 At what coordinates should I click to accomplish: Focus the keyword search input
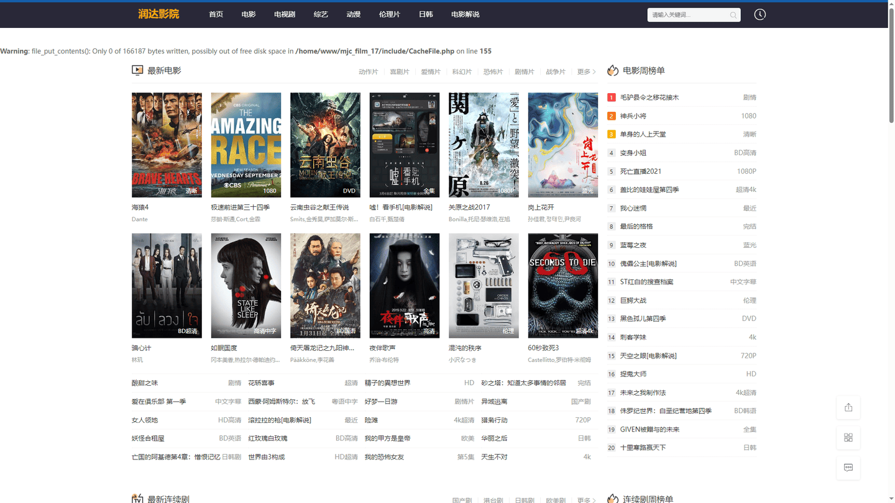click(x=689, y=15)
